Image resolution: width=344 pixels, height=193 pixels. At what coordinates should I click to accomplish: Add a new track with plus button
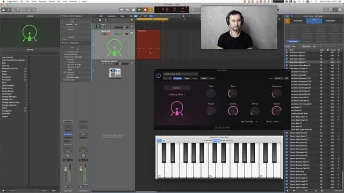(95, 20)
